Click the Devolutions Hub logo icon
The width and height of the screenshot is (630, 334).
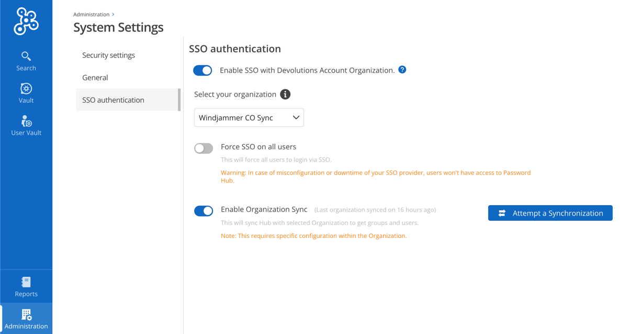pyautogui.click(x=25, y=21)
